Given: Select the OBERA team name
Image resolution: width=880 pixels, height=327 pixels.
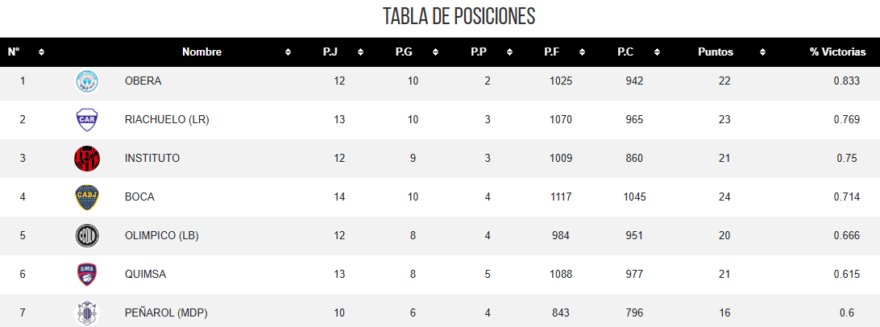Looking at the screenshot, I should coord(143,81).
